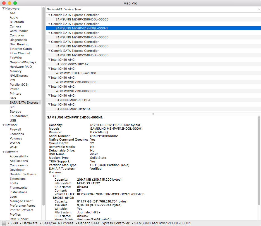The image size is (261, 226).
Task: Click Hardware in the path bar
Action: tap(30, 223)
